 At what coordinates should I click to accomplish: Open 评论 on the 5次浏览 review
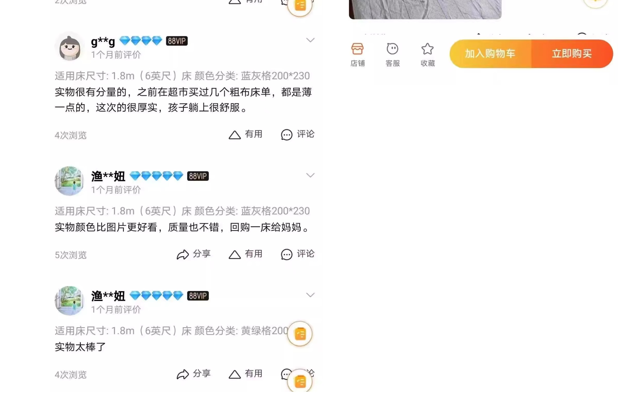tap(298, 254)
